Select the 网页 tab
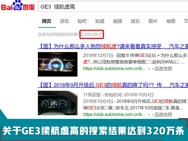 (x=46, y=21)
